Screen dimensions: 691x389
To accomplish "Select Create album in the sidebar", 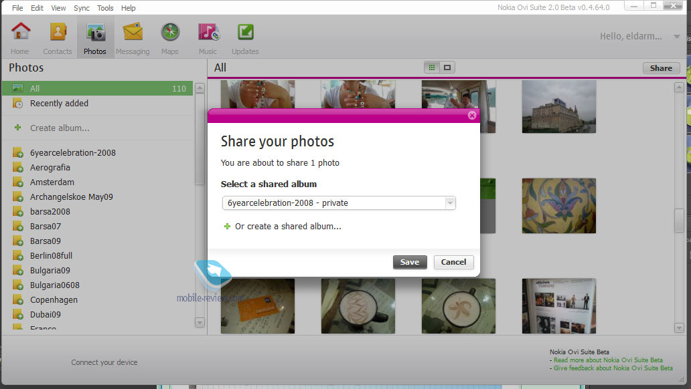I will pyautogui.click(x=60, y=128).
